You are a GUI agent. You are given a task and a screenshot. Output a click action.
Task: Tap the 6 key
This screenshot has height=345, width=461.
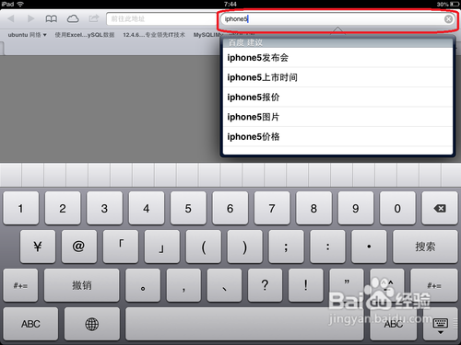[230, 208]
